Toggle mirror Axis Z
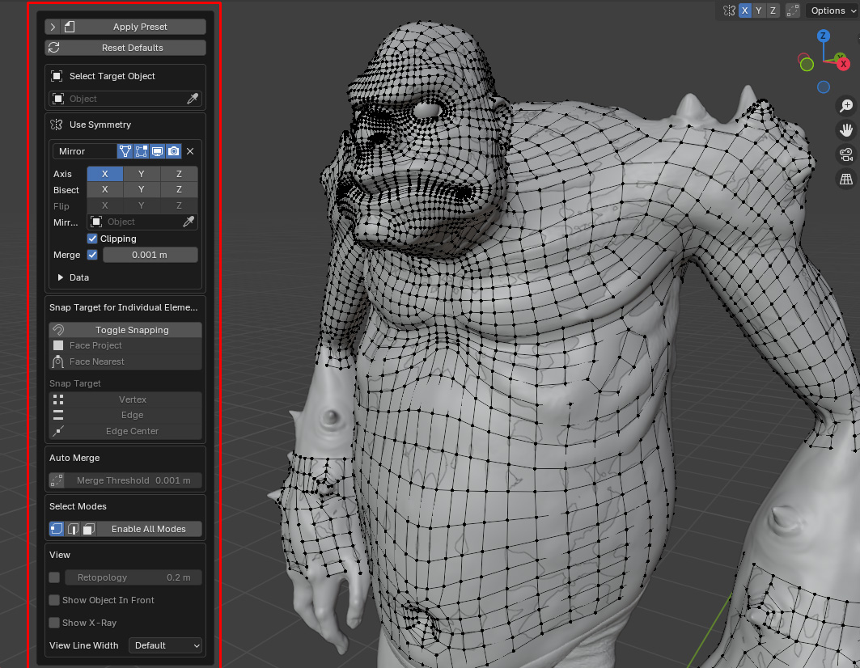This screenshot has height=668, width=860. (x=179, y=174)
